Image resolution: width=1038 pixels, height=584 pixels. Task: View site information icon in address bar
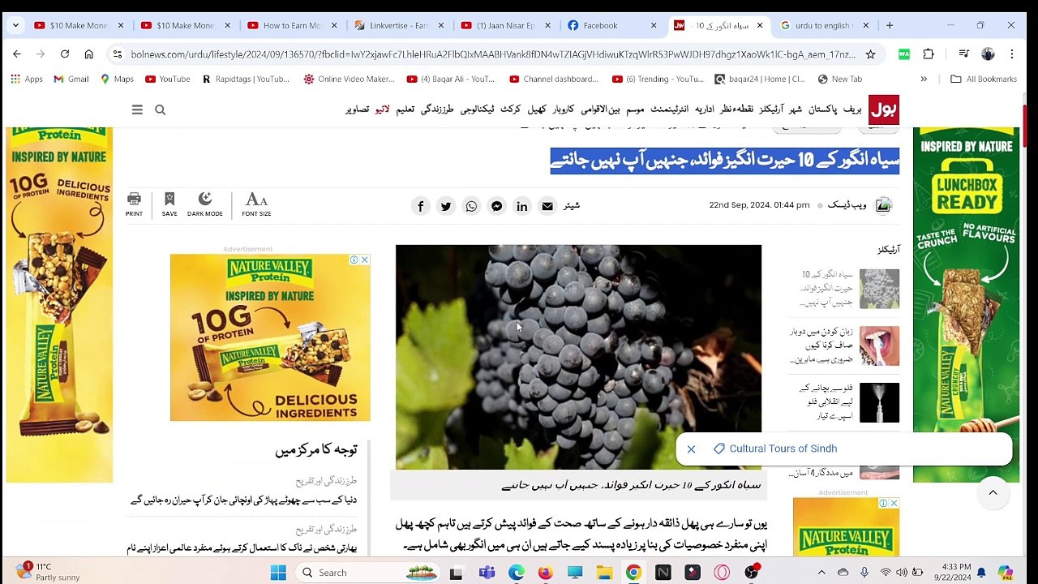[117, 54]
